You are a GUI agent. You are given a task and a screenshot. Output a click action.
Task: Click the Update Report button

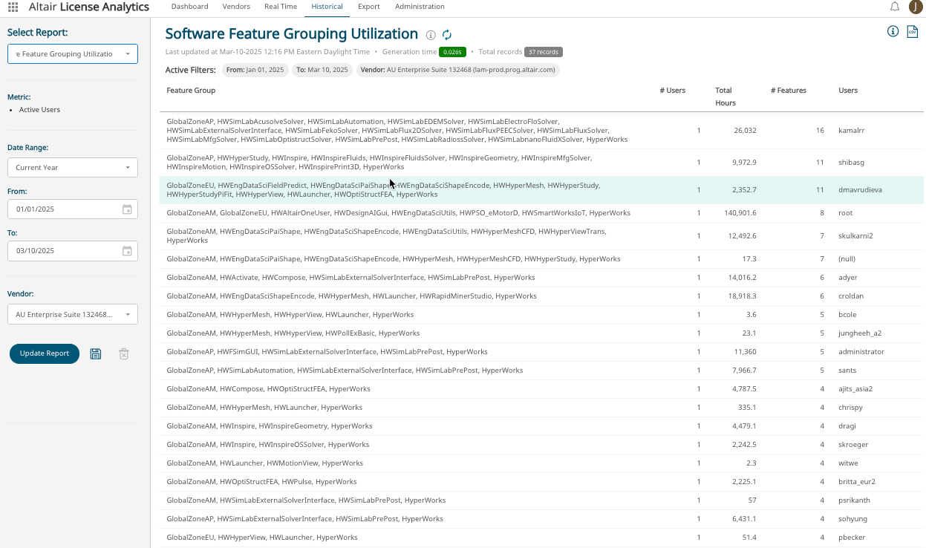point(45,353)
